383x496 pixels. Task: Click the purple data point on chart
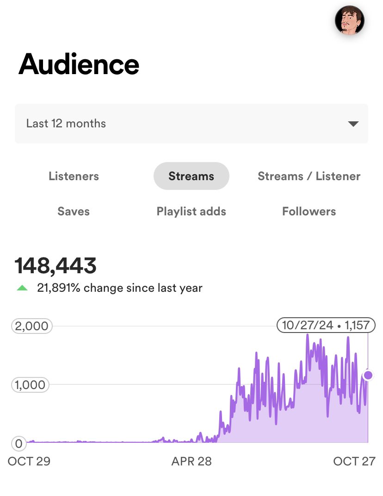coord(368,375)
